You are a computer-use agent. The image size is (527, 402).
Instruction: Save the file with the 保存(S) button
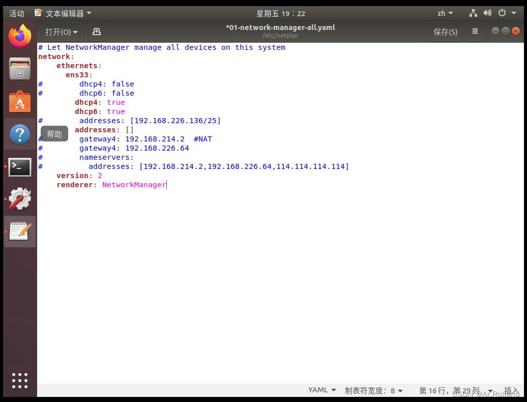point(446,31)
